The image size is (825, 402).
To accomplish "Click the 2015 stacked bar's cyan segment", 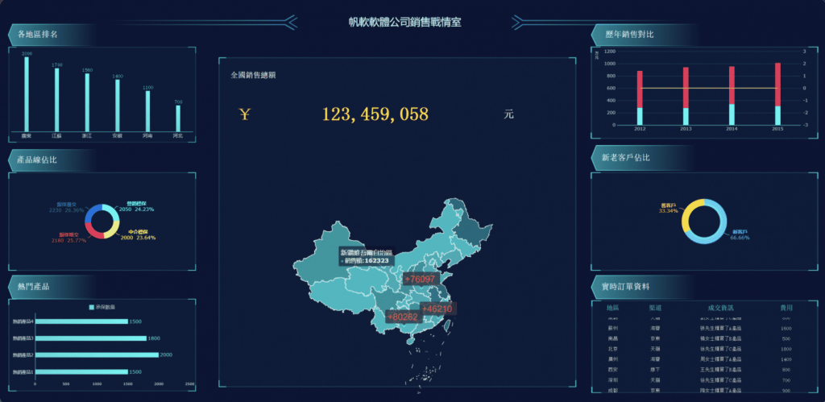I will coord(777,116).
